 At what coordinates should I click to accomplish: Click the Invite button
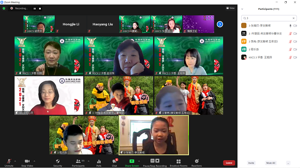coord(251,163)
